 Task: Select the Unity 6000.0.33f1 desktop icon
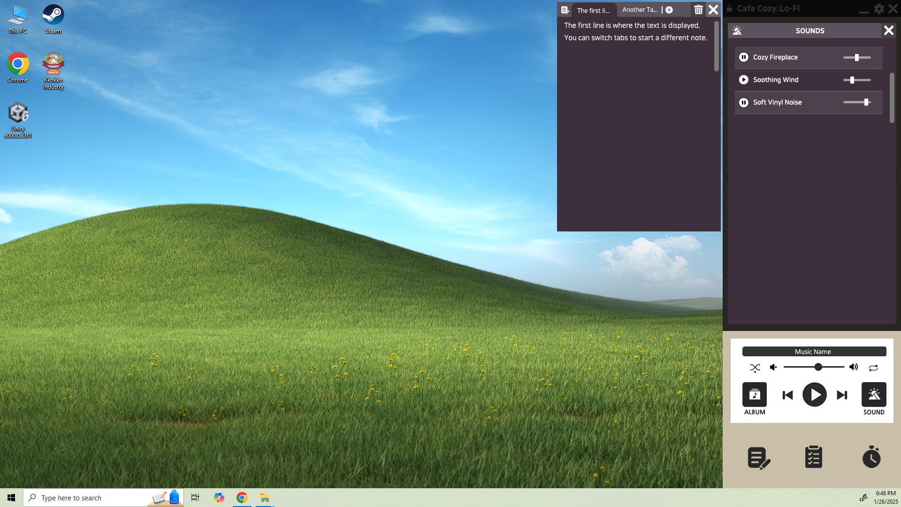[x=18, y=120]
